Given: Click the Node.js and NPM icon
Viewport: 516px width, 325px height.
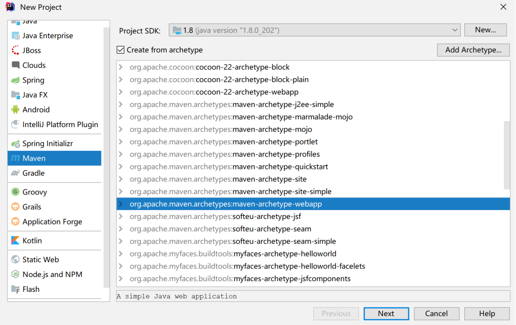Looking at the screenshot, I should point(15,274).
